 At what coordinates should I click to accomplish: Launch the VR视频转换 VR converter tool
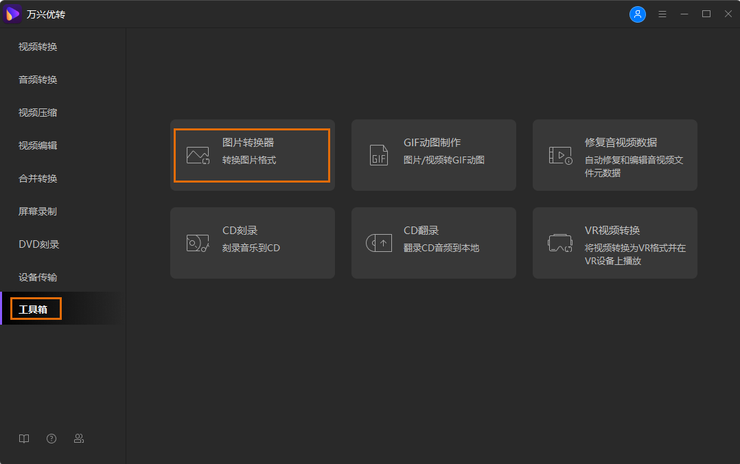click(614, 243)
